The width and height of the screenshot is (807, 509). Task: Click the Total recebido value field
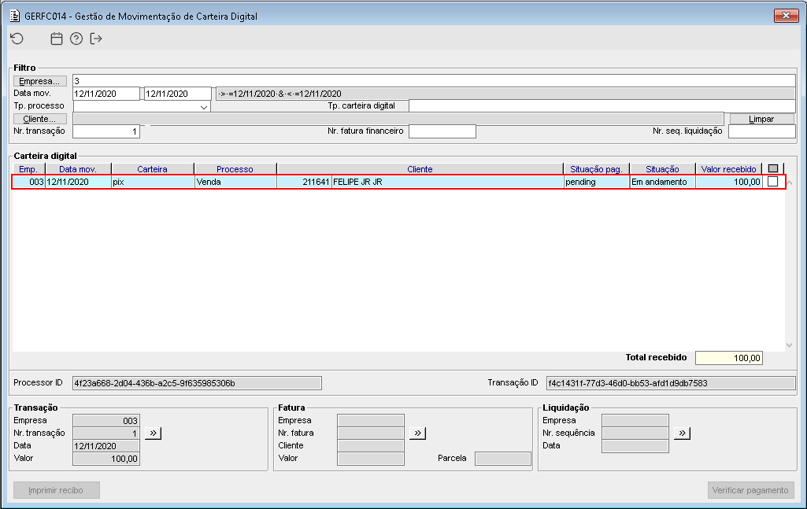tap(729, 358)
